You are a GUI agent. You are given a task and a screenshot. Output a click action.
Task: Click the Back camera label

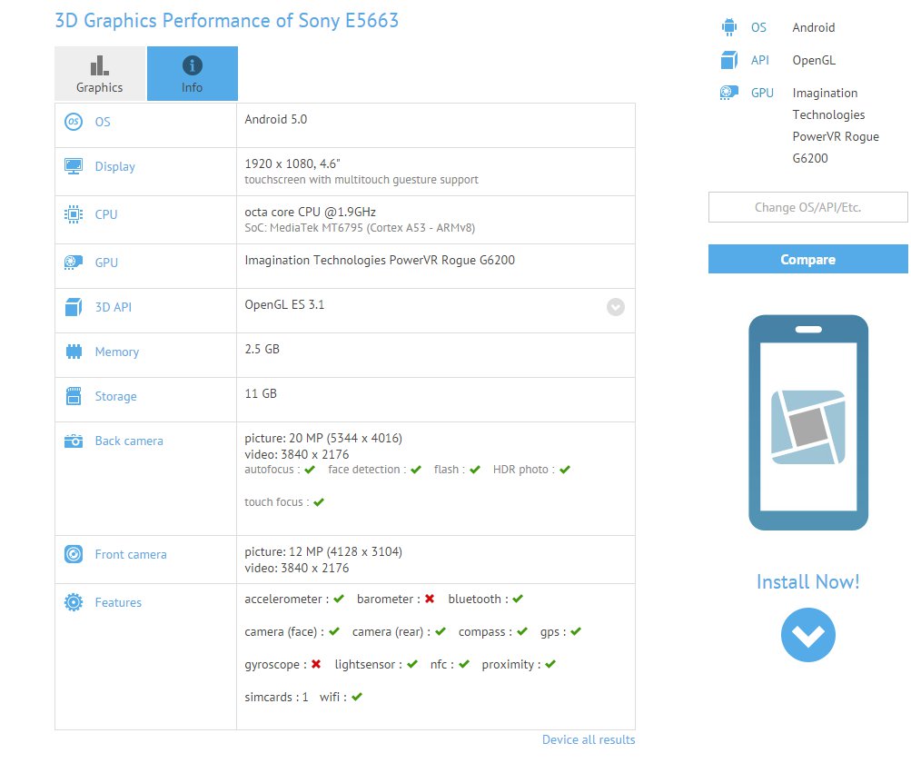point(129,441)
